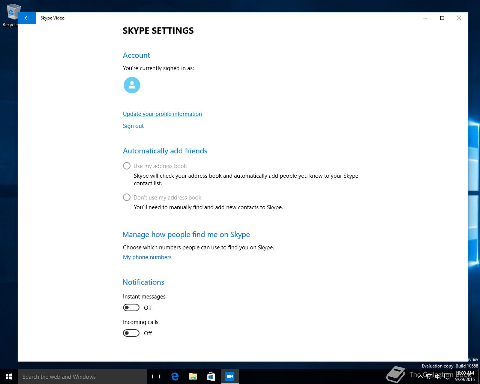Open the taskbar clock and date
The image size is (480, 384).
click(x=465, y=376)
